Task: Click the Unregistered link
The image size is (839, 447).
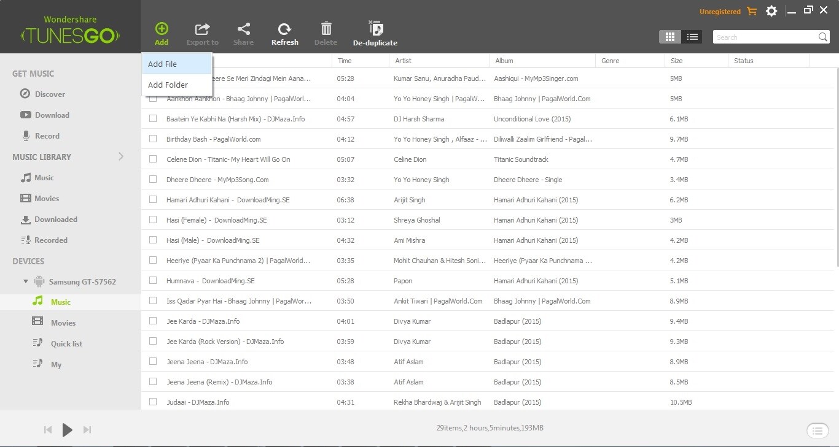Action: (720, 12)
